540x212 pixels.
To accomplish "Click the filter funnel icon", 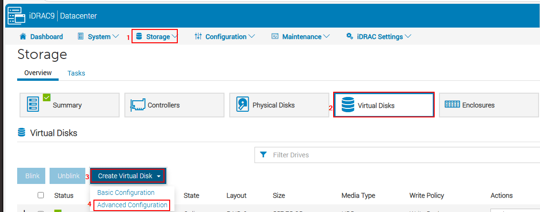I will 263,155.
